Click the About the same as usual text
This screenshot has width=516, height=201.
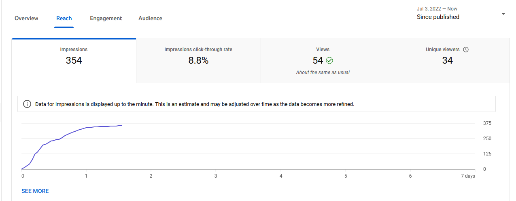323,73
